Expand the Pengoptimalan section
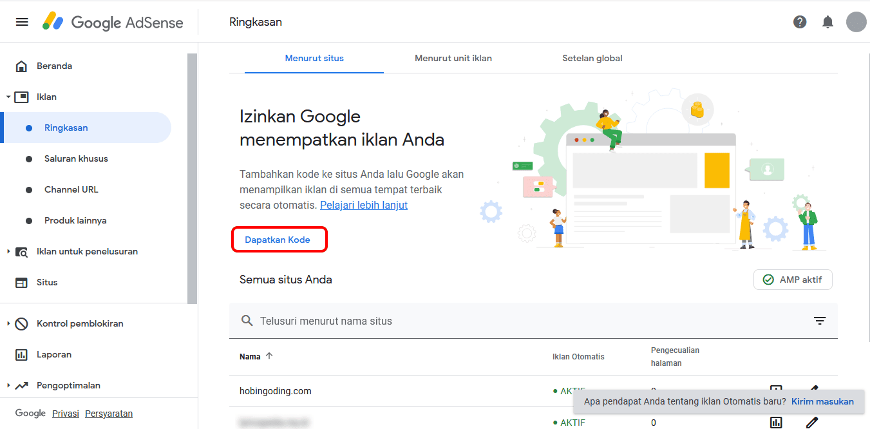 pos(8,385)
